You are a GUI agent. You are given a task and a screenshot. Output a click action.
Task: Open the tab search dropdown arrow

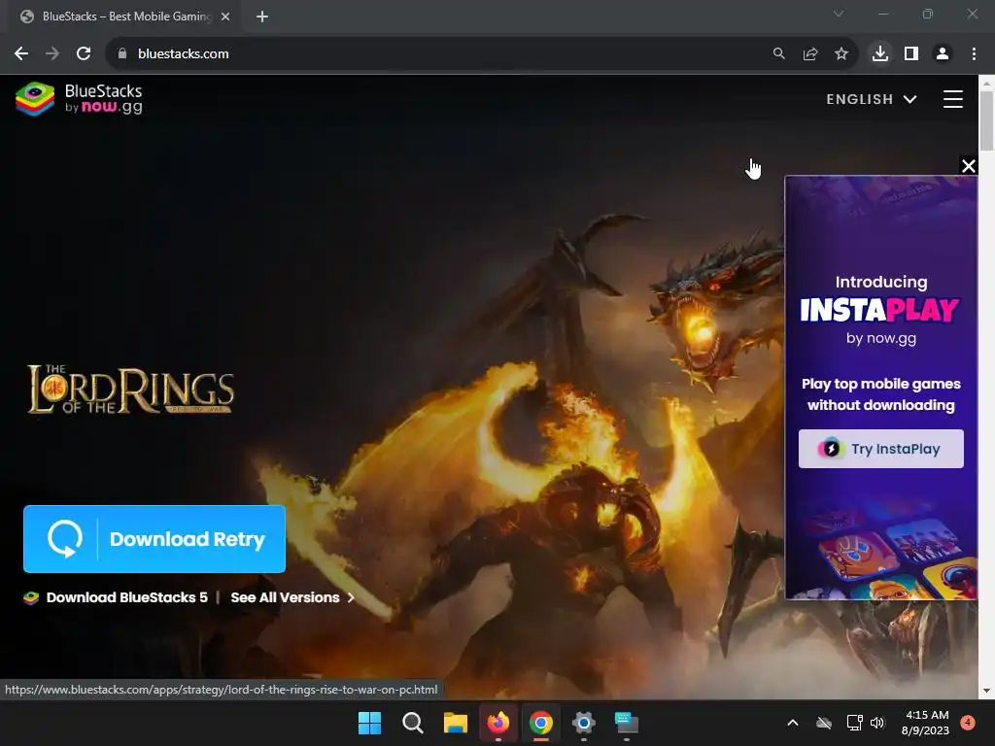pyautogui.click(x=839, y=14)
